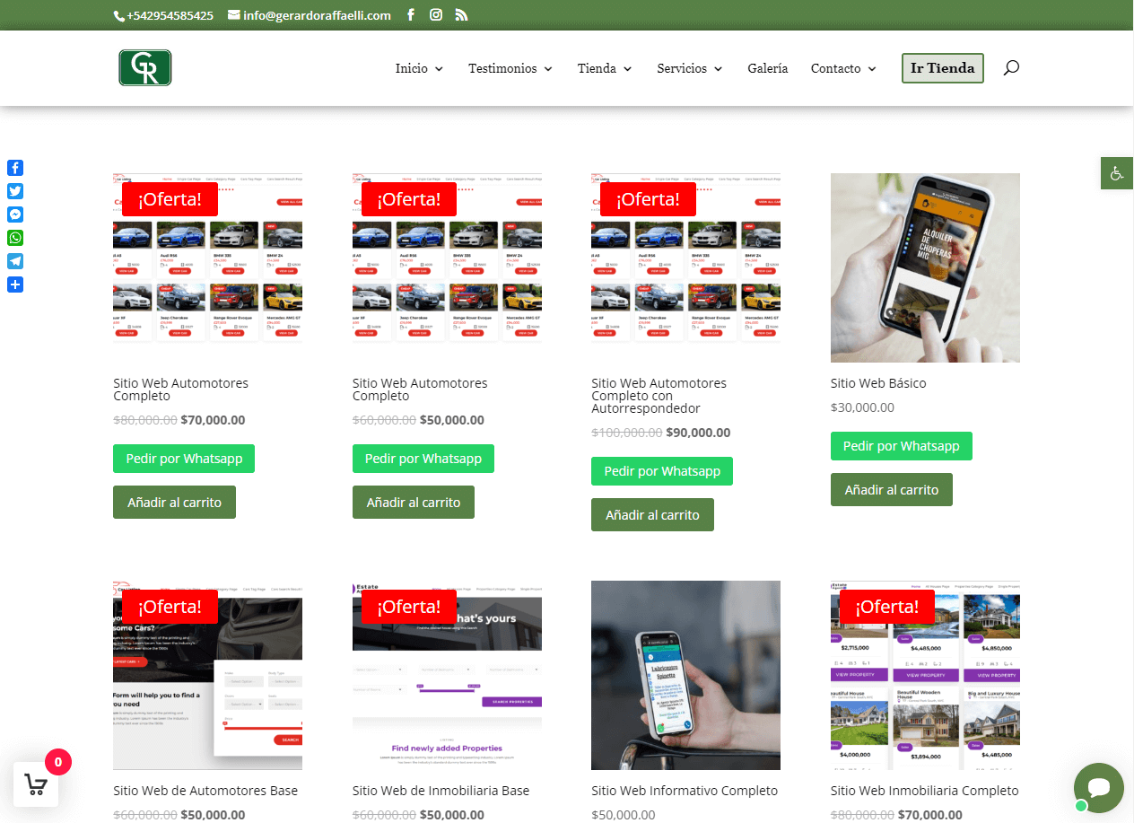Share via WhatsApp icon in left sidebar

click(15, 238)
